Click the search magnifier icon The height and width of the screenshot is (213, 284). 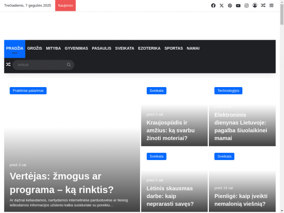69,65
